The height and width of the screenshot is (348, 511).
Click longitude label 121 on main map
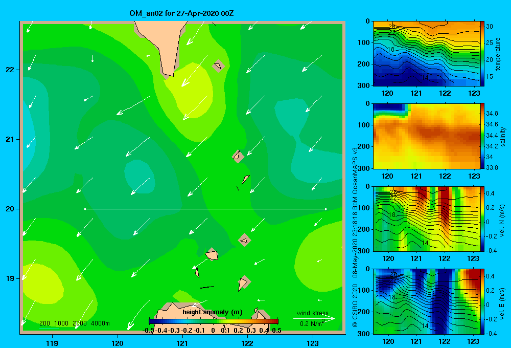[182, 343]
